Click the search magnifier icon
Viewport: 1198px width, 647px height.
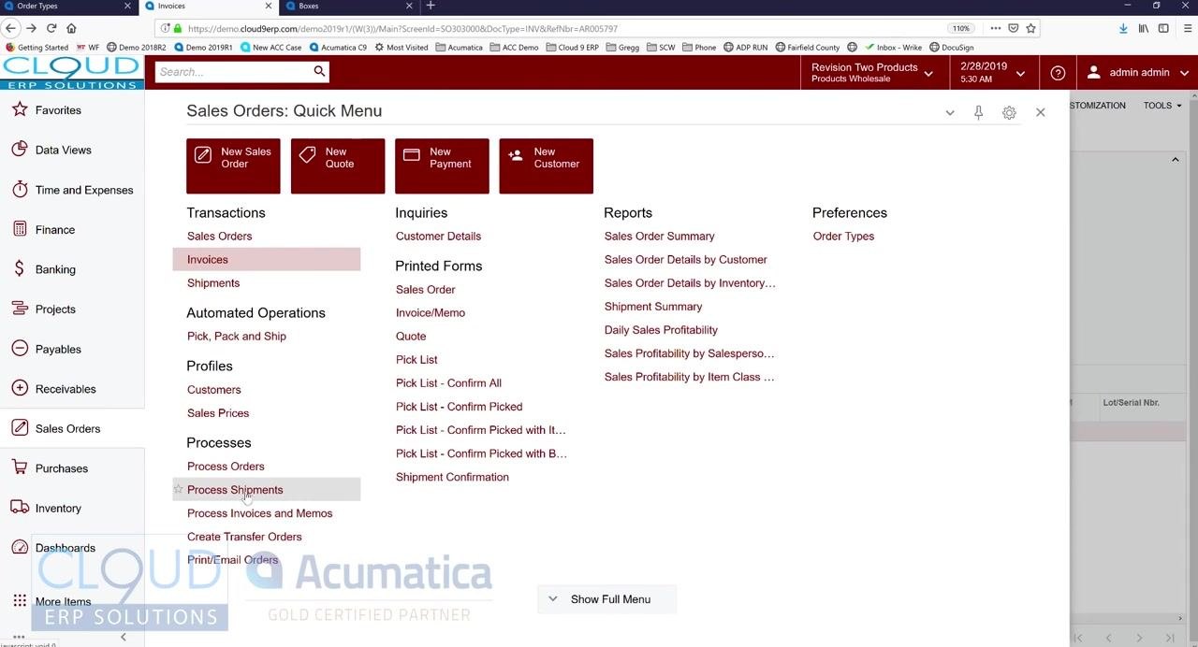(x=319, y=71)
